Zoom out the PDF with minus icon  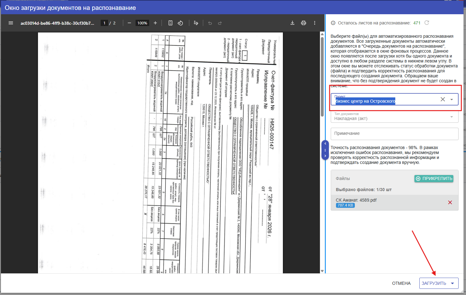point(129,23)
